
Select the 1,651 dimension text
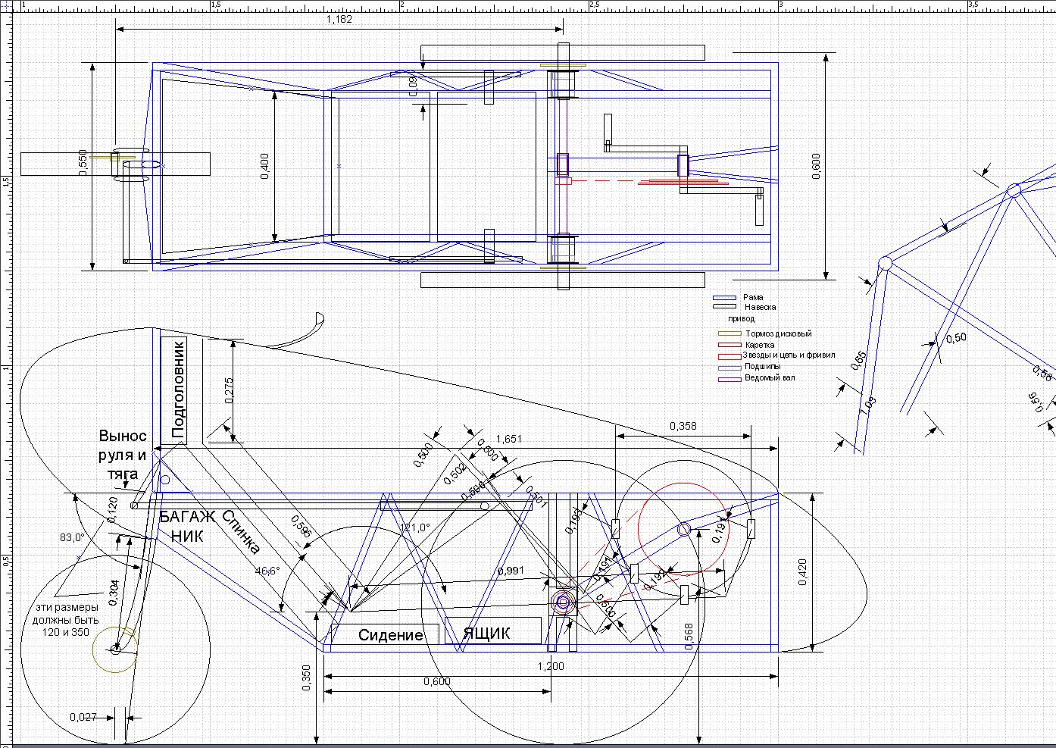(508, 439)
